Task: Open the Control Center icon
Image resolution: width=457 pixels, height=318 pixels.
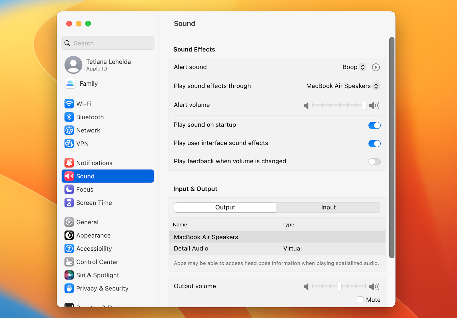Action: 69,262
